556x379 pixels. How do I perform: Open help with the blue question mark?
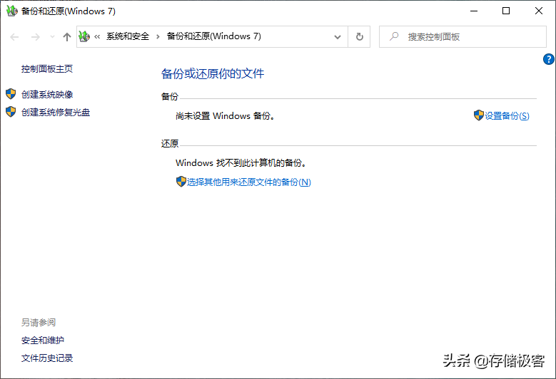548,59
